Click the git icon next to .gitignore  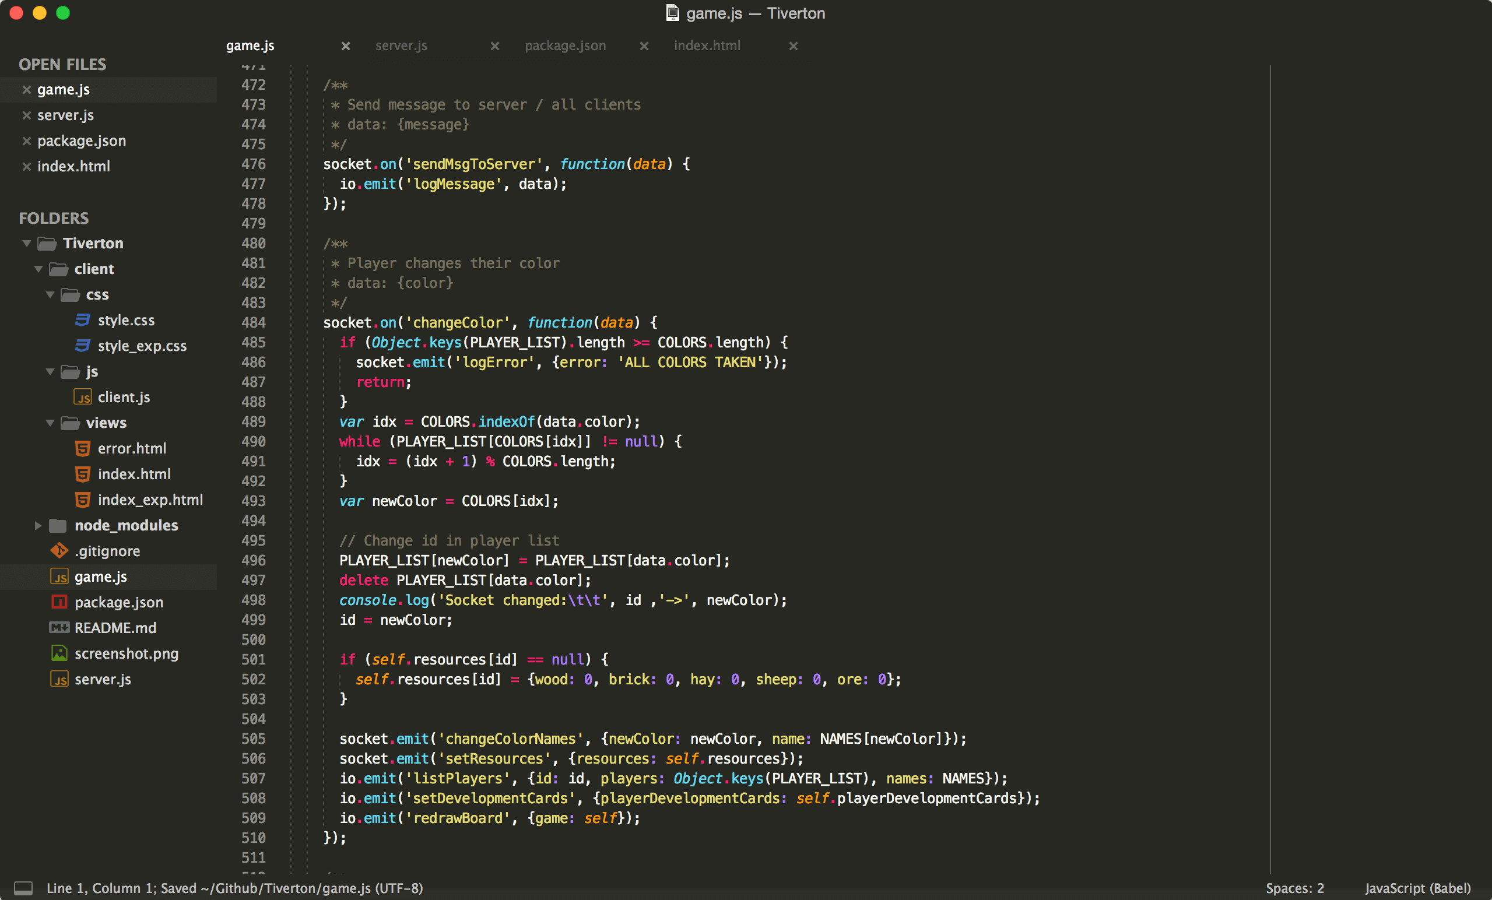(59, 551)
